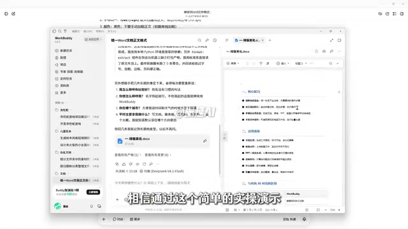The width and height of the screenshot is (408, 229).
Task: Click the 一、核心能力 heading in document
Action: click(x=251, y=92)
